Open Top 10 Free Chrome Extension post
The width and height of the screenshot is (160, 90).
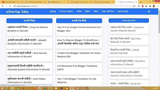pos(79,29)
